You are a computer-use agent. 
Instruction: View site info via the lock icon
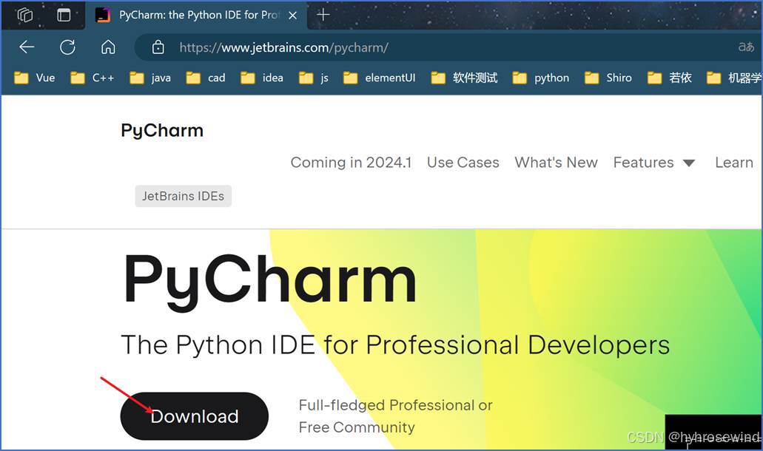(158, 47)
